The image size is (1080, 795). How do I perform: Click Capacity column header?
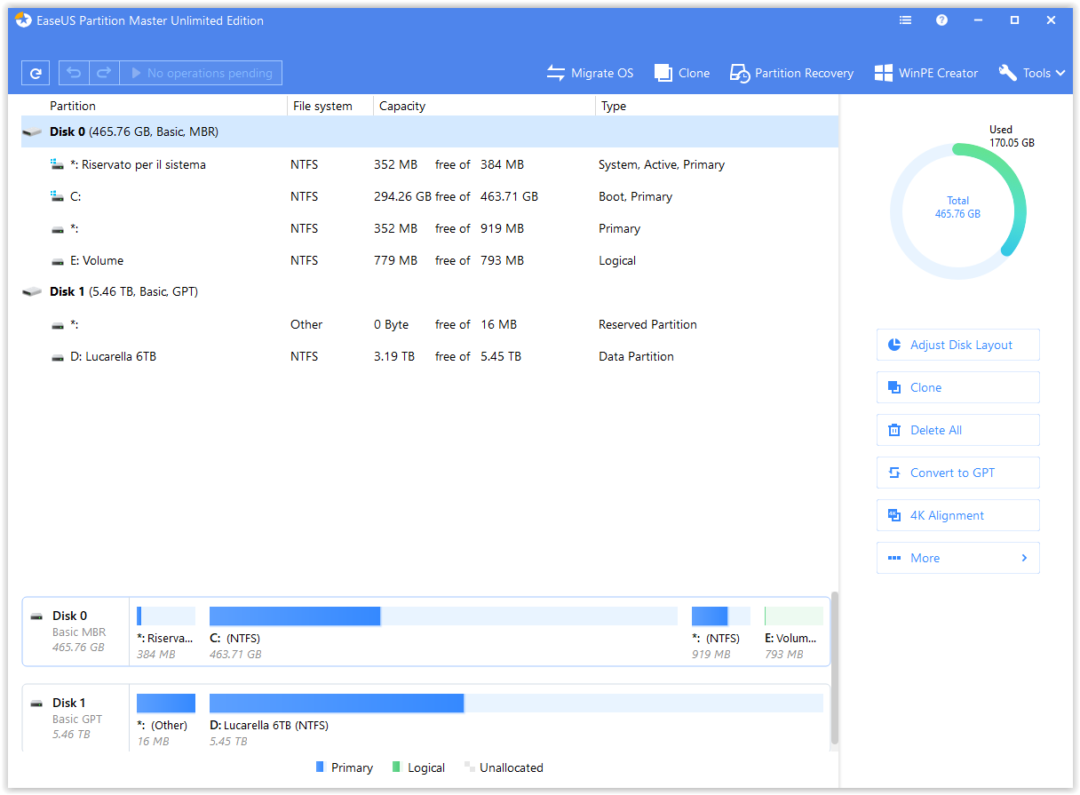coord(402,106)
